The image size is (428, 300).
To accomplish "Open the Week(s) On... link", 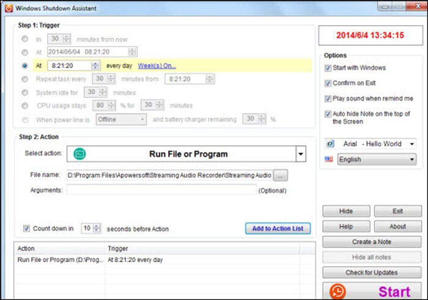I will [x=157, y=65].
